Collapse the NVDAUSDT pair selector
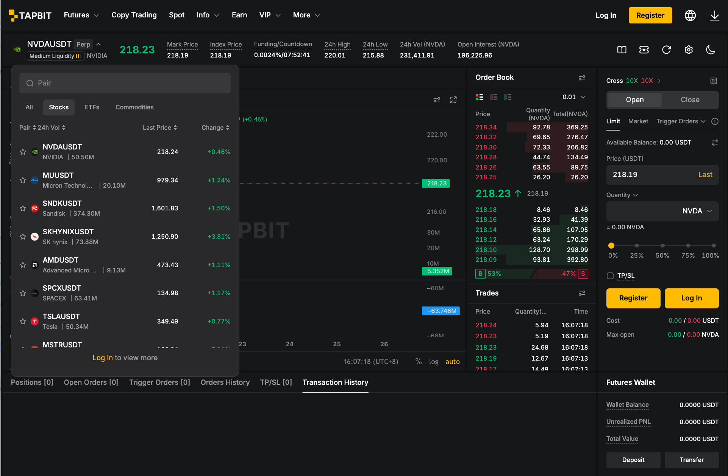 [x=98, y=44]
